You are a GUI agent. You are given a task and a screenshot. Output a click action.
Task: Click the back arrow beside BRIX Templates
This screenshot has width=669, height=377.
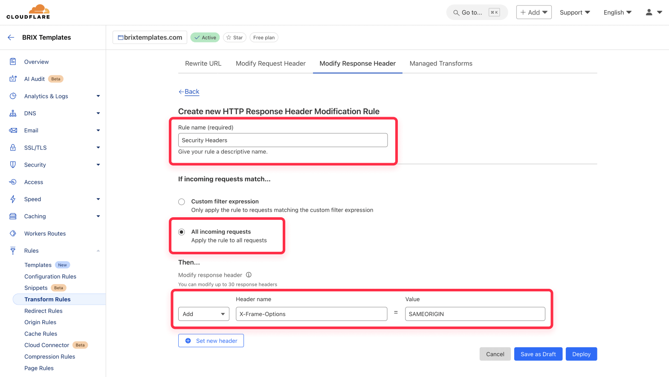[x=11, y=37]
